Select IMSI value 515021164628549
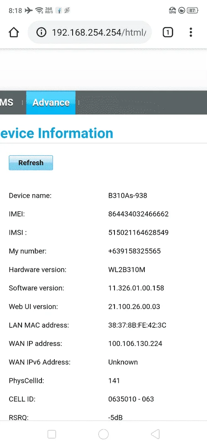The width and height of the screenshot is (207, 448). (139, 233)
